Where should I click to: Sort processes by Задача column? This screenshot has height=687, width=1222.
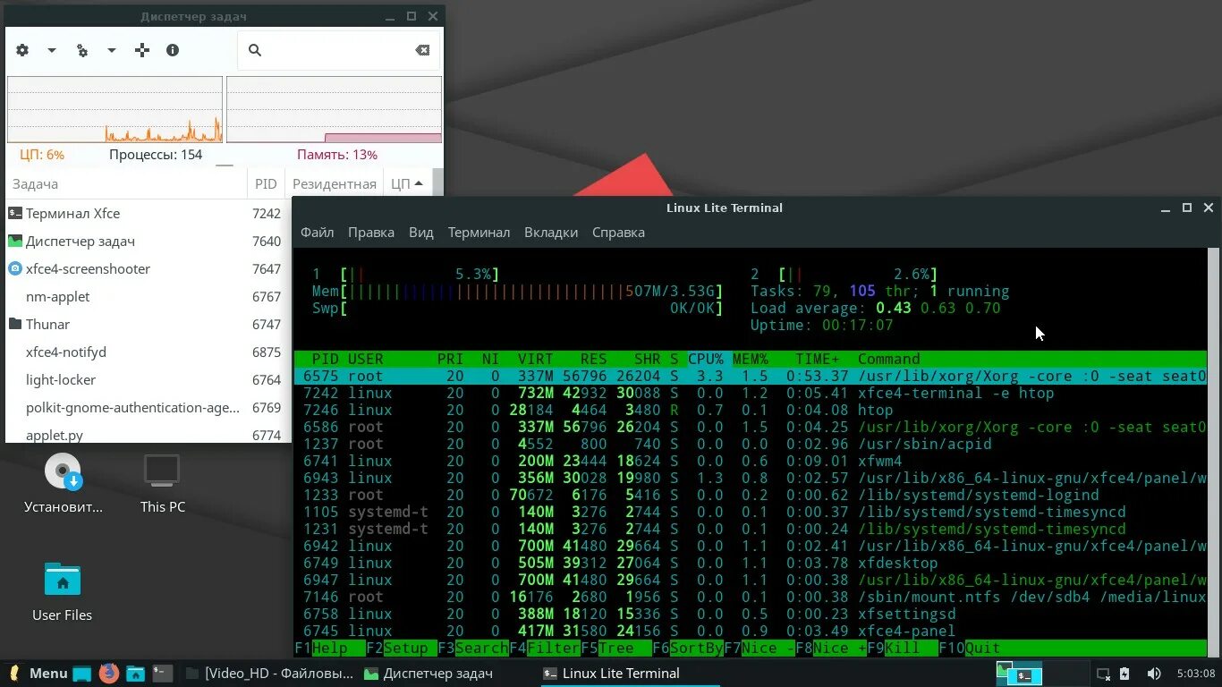click(x=126, y=183)
